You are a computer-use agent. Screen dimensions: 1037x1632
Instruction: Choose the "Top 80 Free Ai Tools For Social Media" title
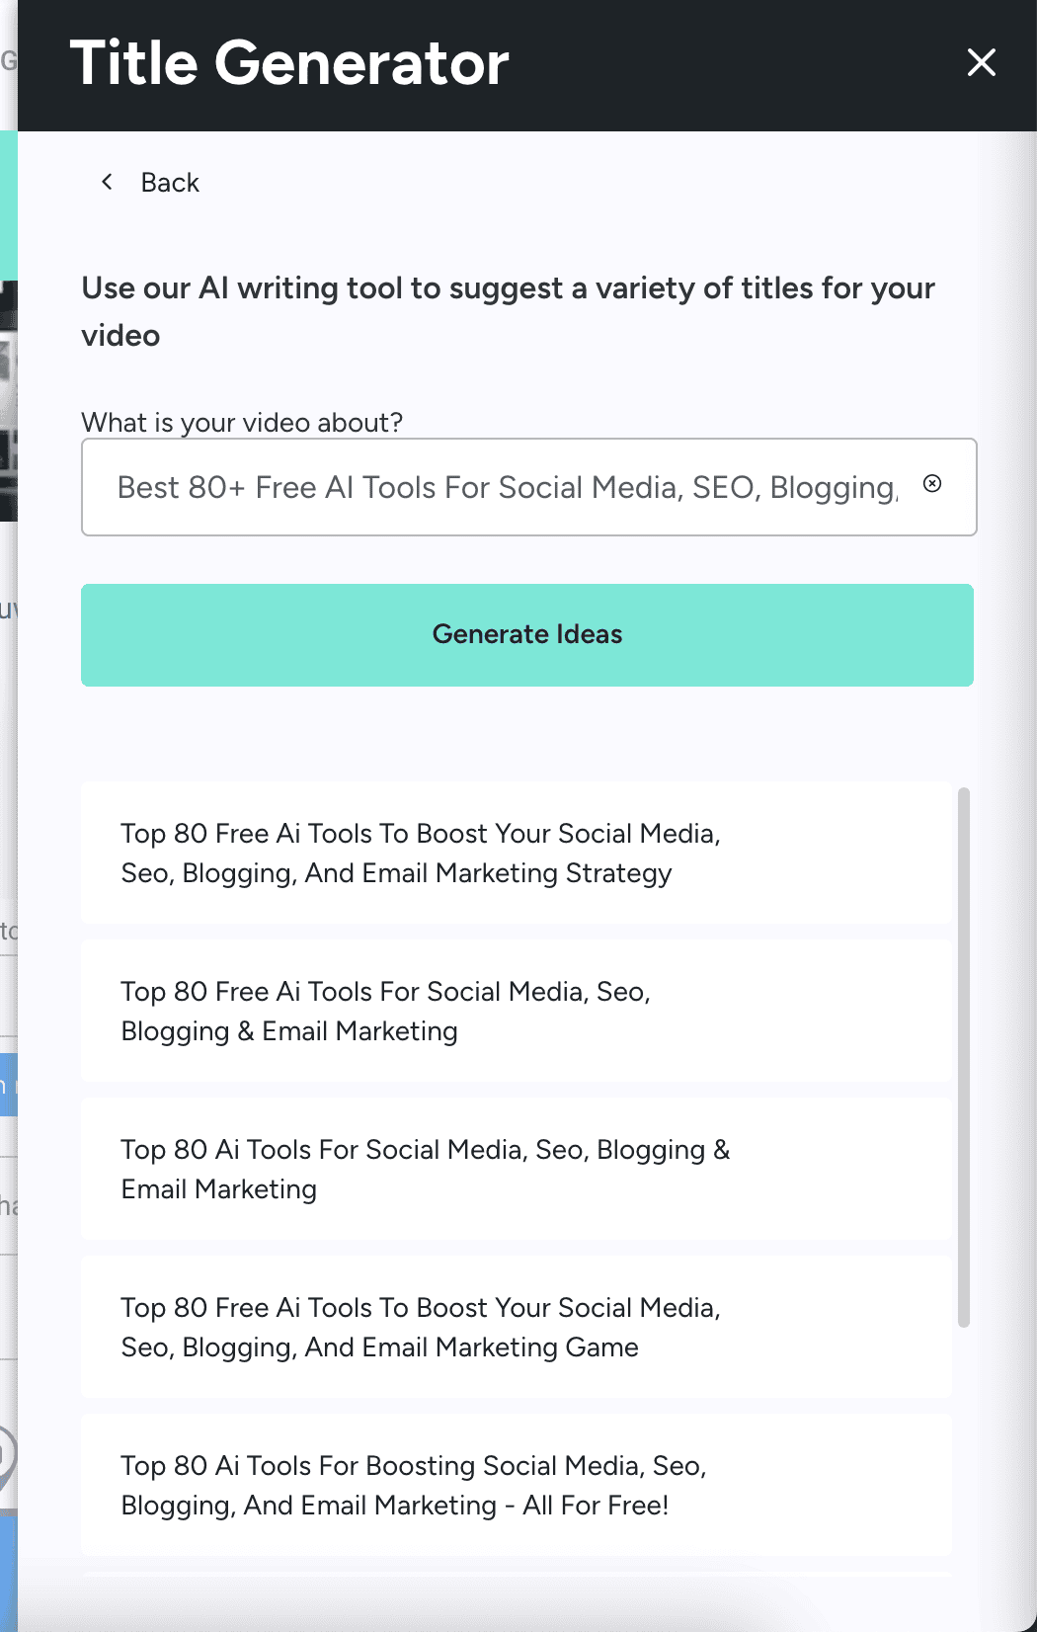(516, 1011)
